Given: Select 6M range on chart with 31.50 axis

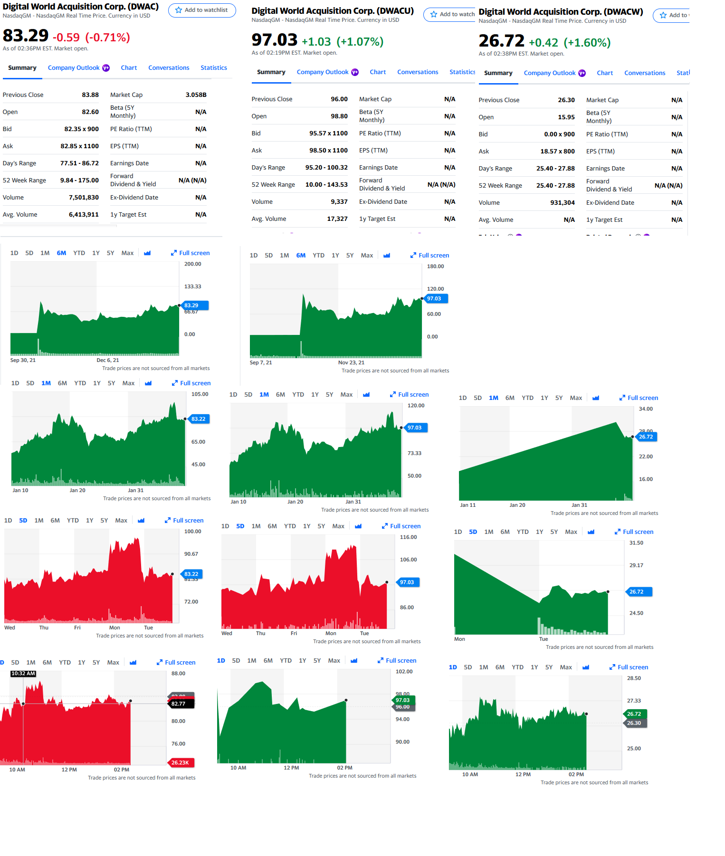Looking at the screenshot, I should pos(505,532).
